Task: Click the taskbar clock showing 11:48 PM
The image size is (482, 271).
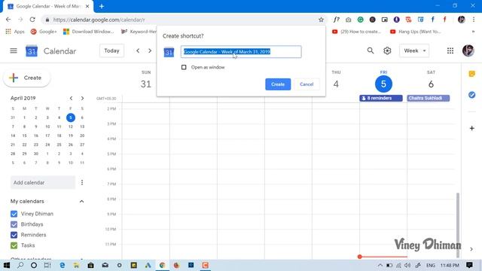Action: click(x=450, y=265)
